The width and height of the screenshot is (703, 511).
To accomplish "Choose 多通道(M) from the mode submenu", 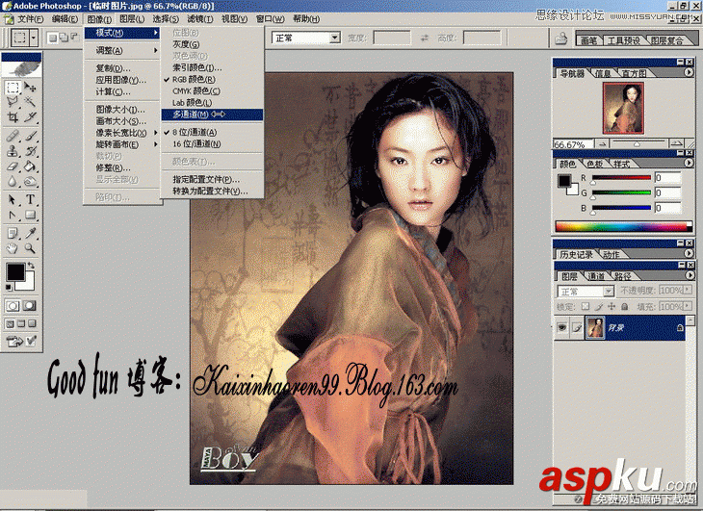I will coord(212,115).
